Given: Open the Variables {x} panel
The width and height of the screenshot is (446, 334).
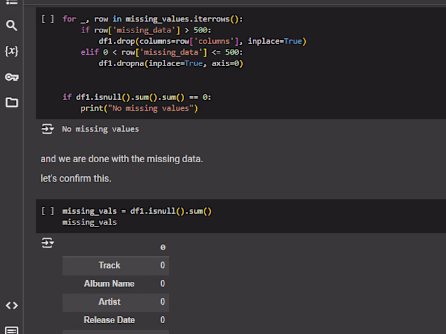Looking at the screenshot, I should click(11, 51).
